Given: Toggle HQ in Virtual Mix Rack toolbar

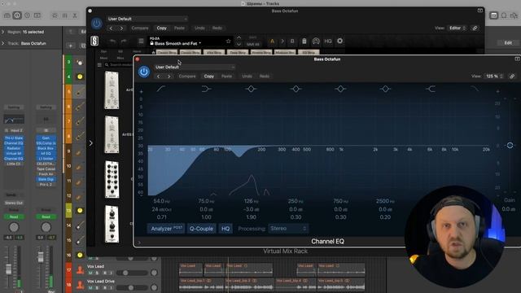Looking at the screenshot, I should [x=328, y=42].
